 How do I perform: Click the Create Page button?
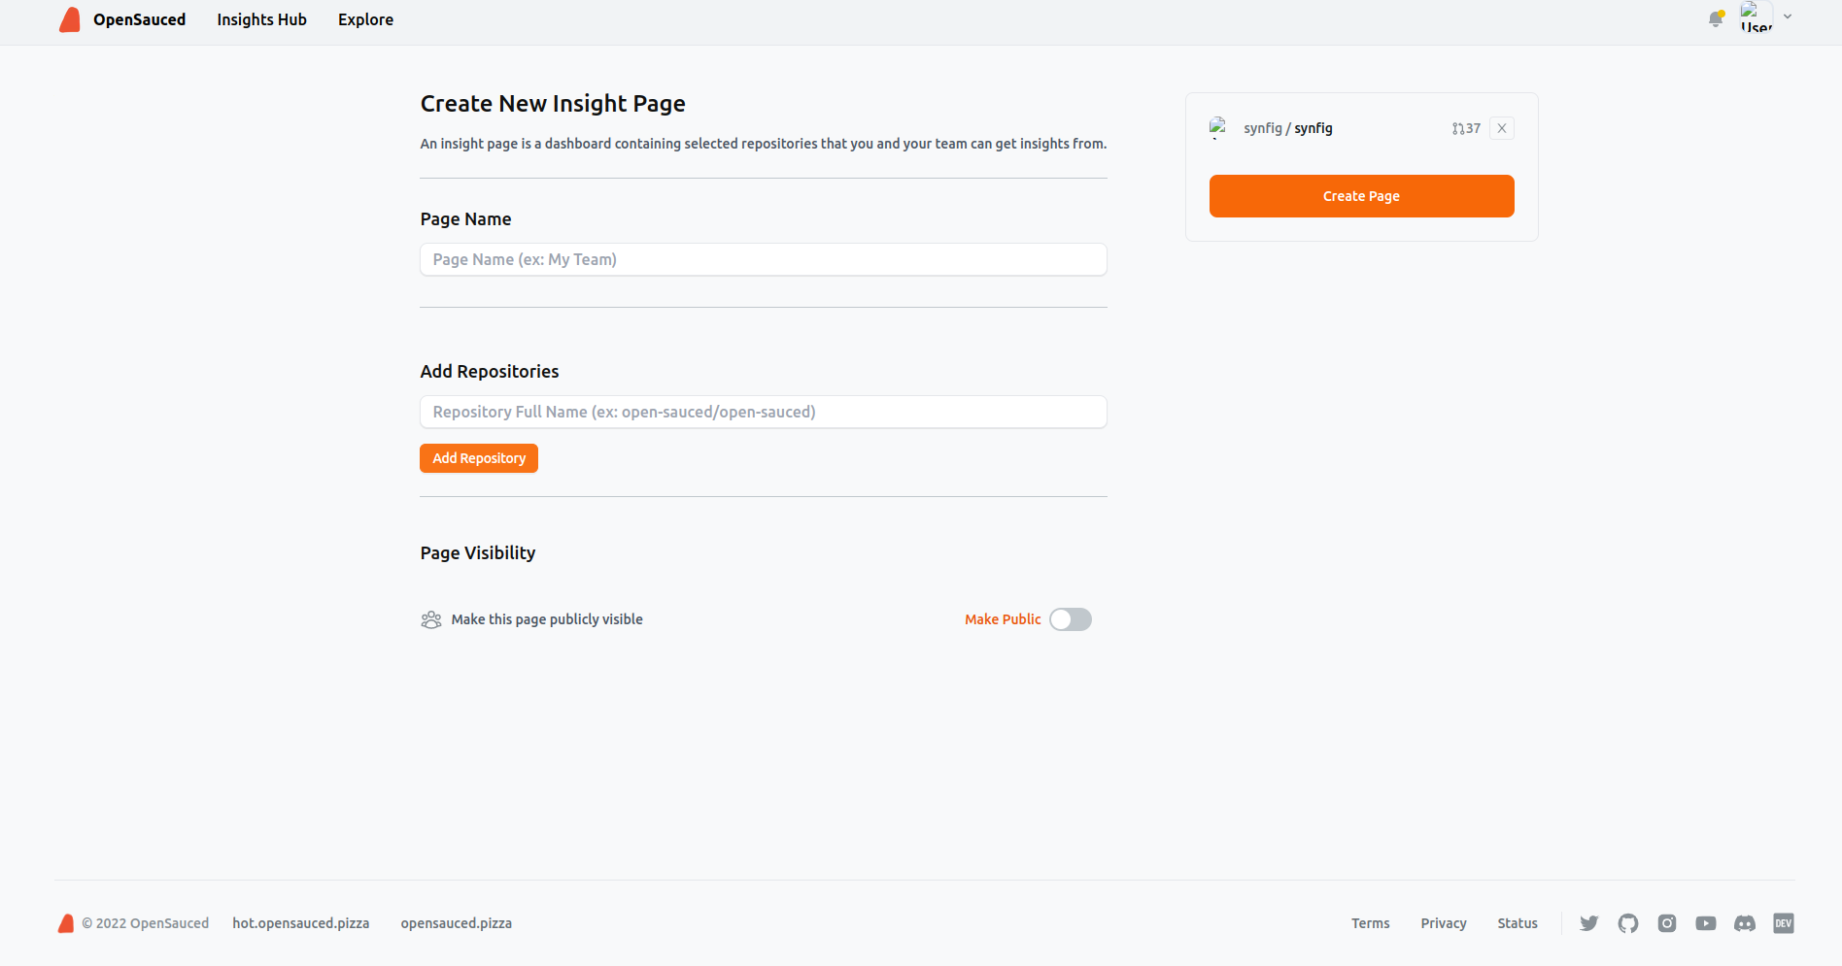[x=1361, y=195]
